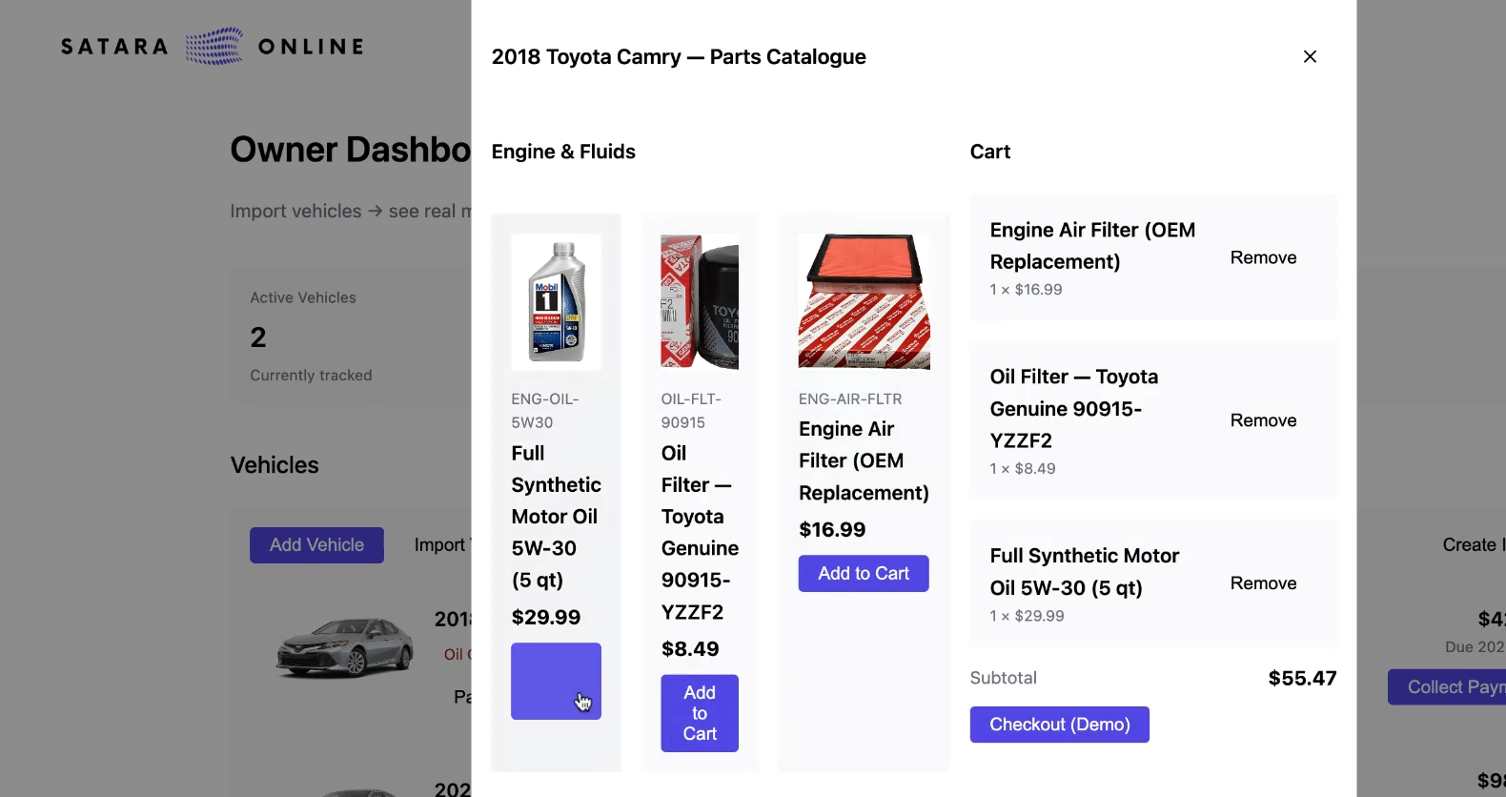Add Oil Filter Toyota Genuine to cart
Screen dimensions: 1506x797
click(700, 713)
